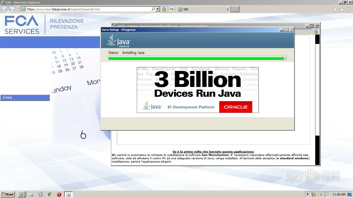This screenshot has width=353, height=198.
Task: Click the FCA Services logo
Action: pos(22,25)
